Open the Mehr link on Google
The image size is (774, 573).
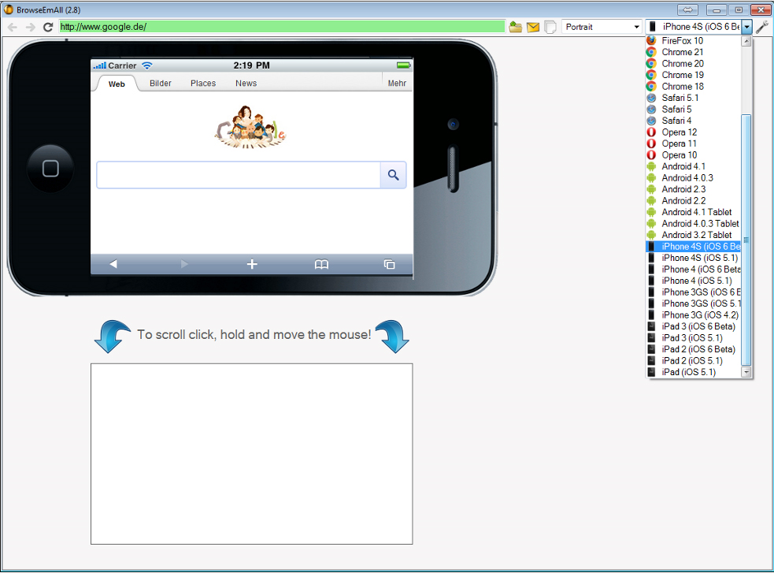tap(397, 84)
